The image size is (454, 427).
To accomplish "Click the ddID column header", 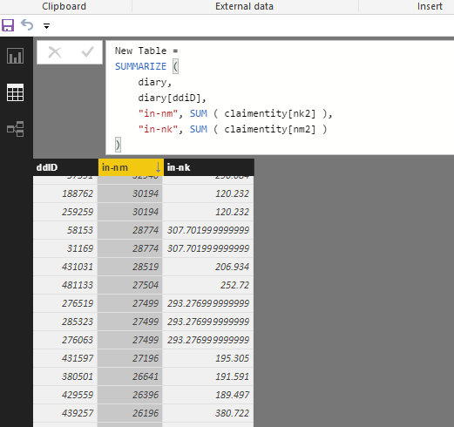I will [66, 167].
